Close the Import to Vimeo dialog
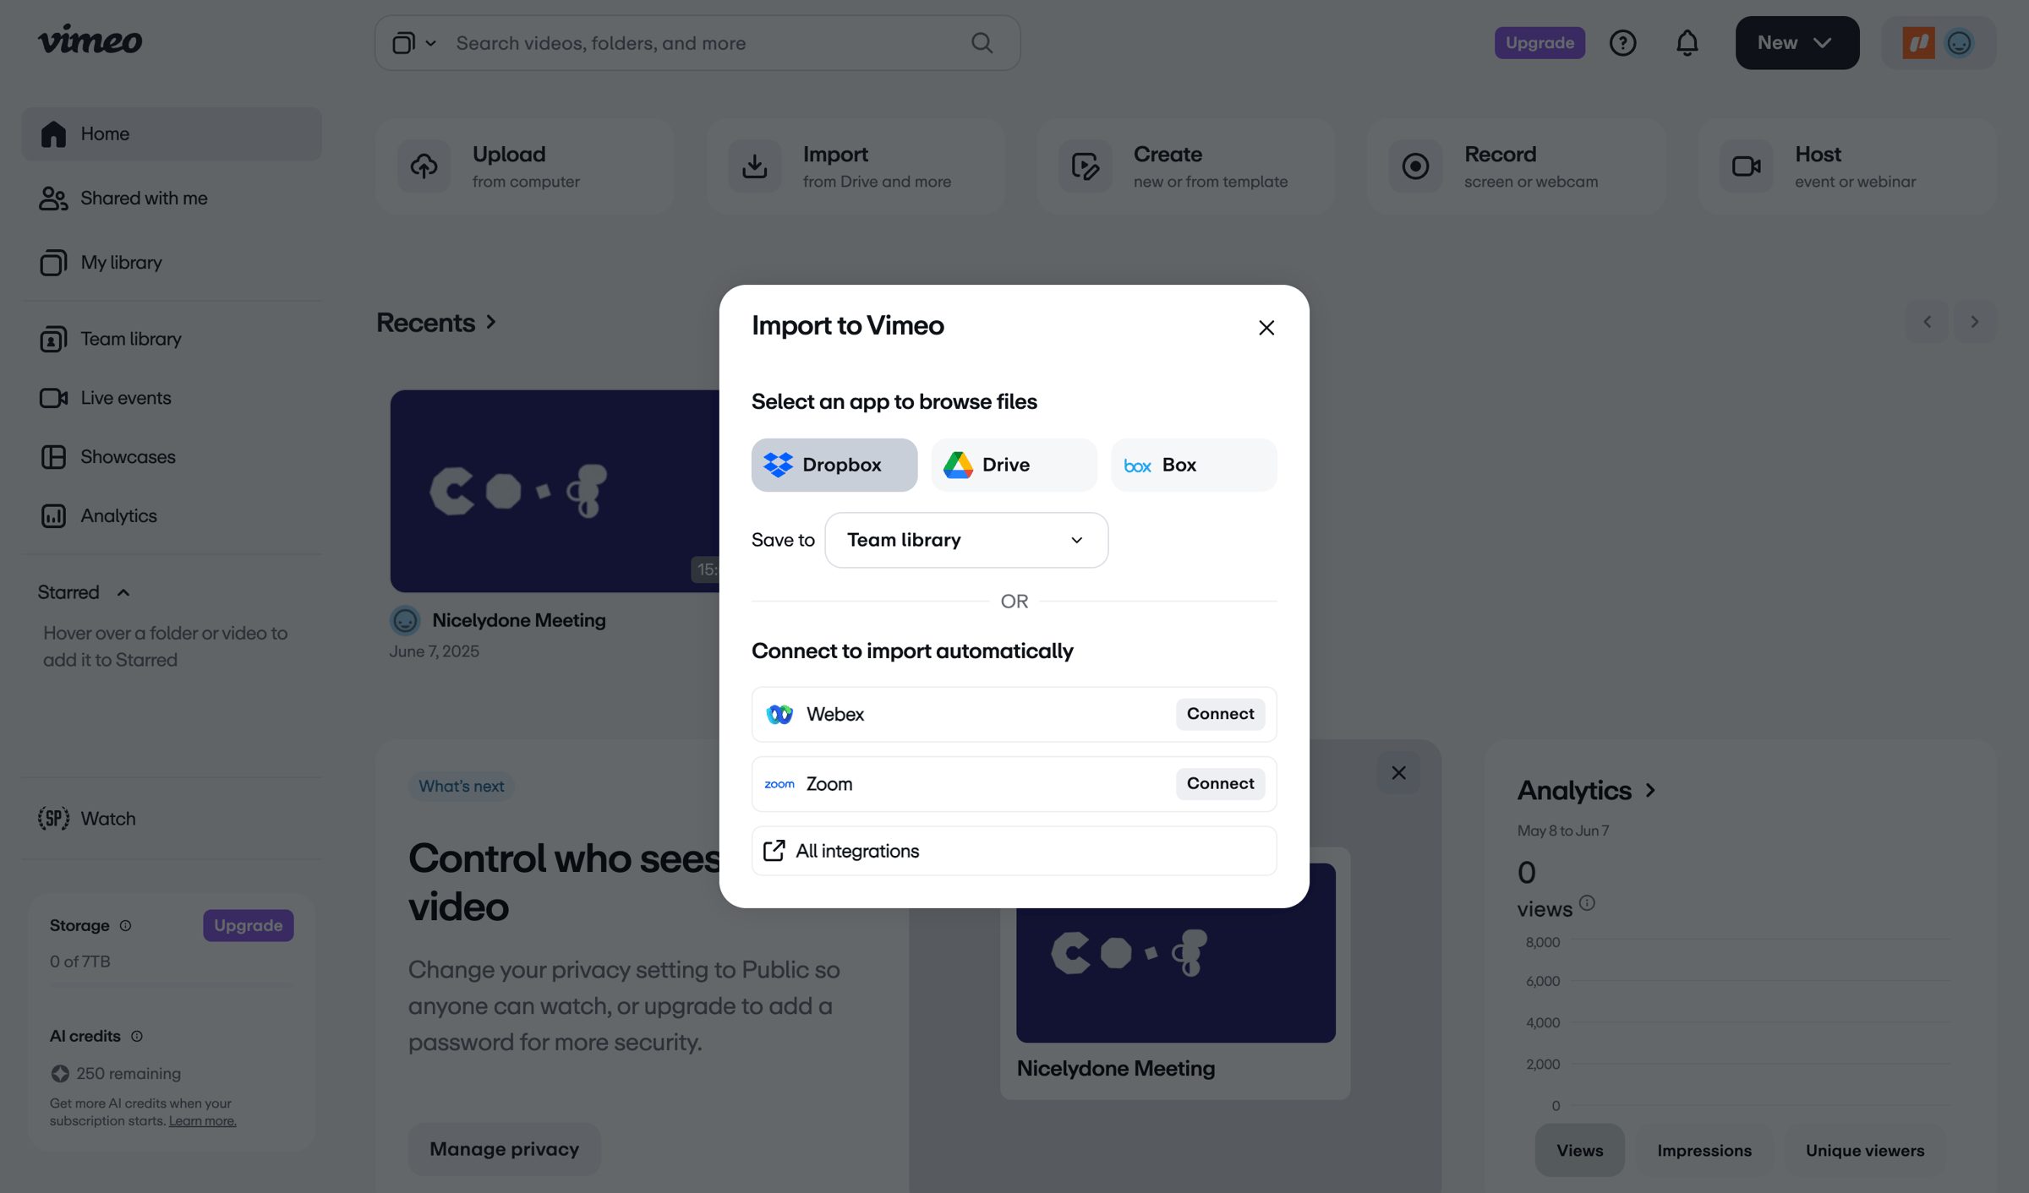Screen dimensions: 2029x1193 coord(1266,328)
